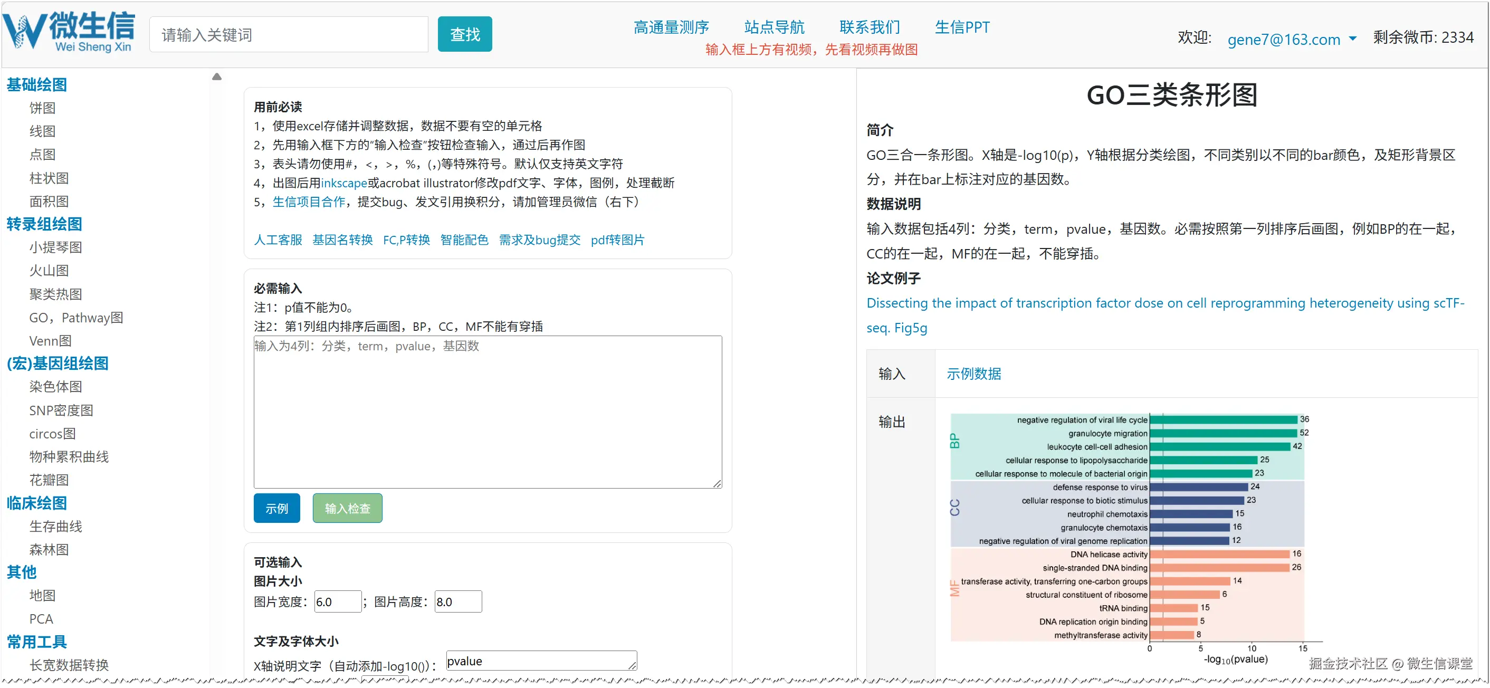The image size is (1490, 688).
Task: Open the 转录组绘图 category heading
Action: pyautogui.click(x=44, y=225)
